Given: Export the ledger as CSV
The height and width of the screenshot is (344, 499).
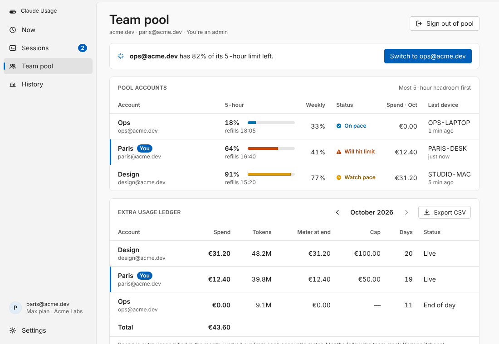Looking at the screenshot, I should click(444, 212).
